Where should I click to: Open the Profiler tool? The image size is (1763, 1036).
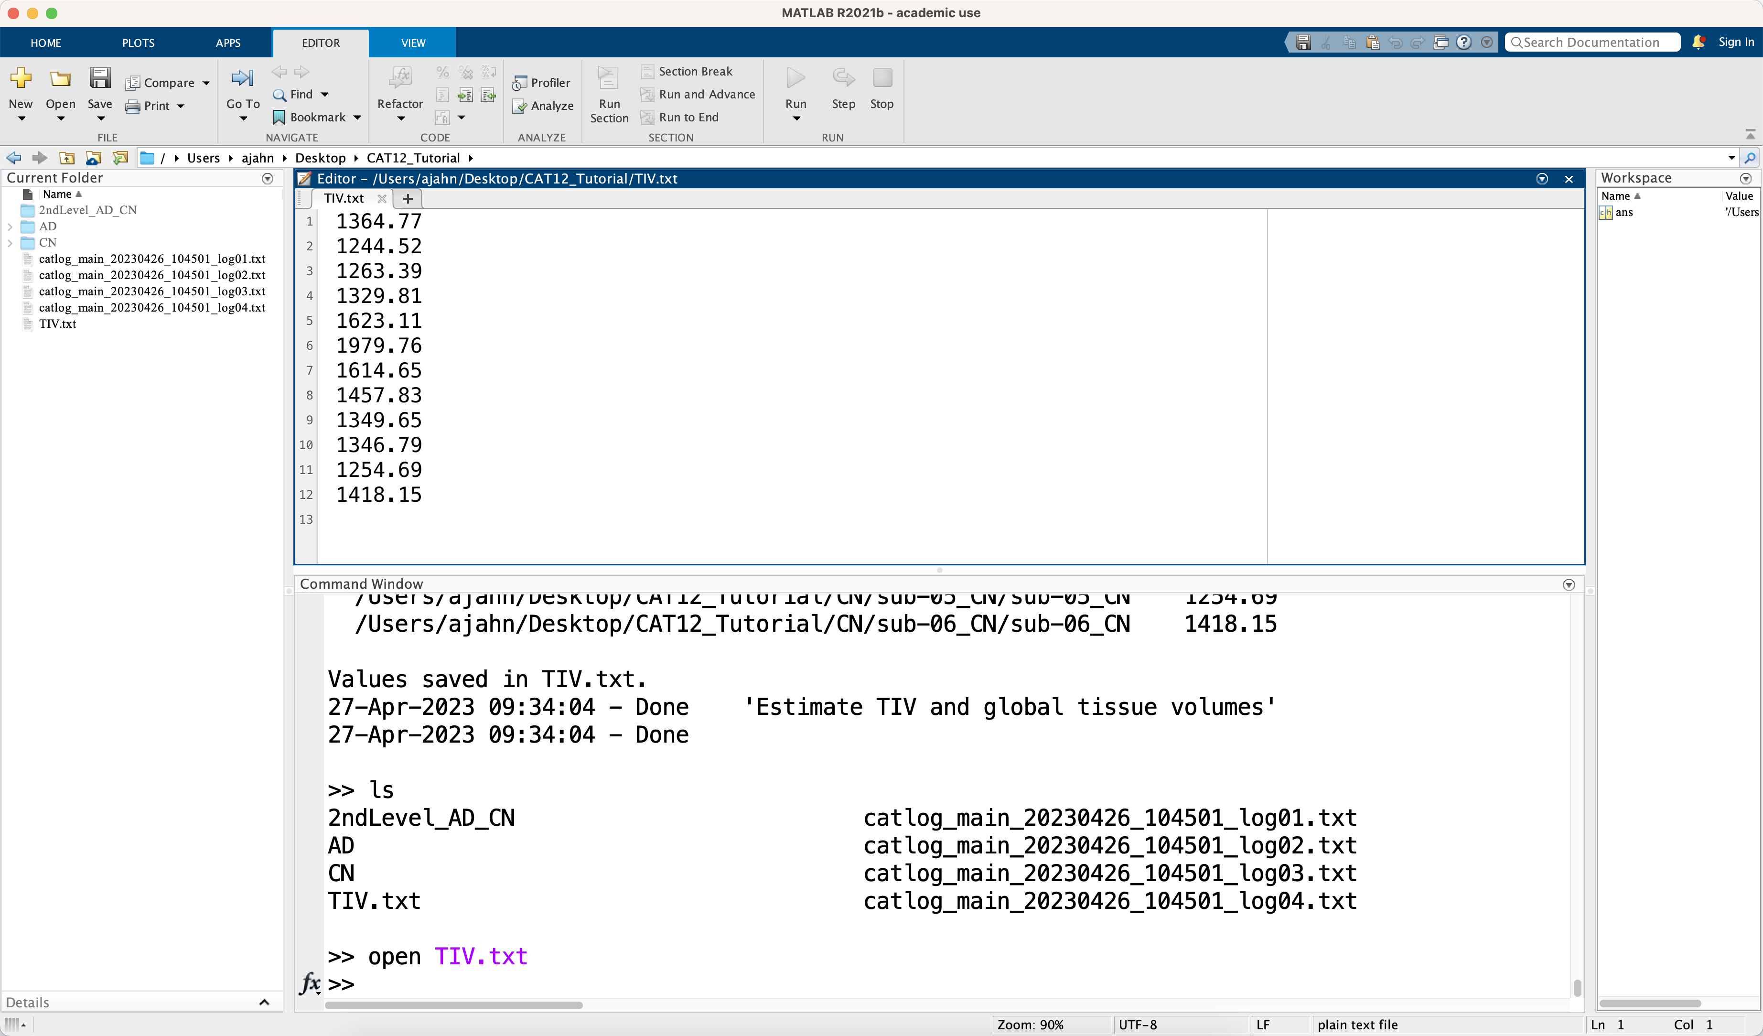pos(541,83)
